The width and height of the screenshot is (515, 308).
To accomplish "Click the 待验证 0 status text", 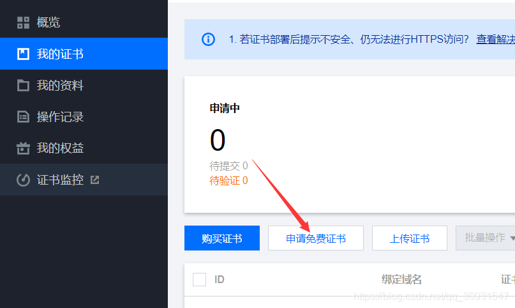I will click(x=229, y=181).
